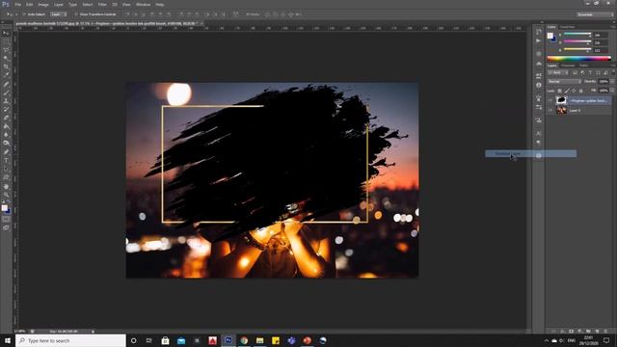Click Windows search box
Screen dimensions: 617x347
70,340
